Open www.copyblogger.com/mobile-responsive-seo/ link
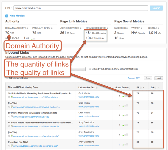 pos(35,146)
